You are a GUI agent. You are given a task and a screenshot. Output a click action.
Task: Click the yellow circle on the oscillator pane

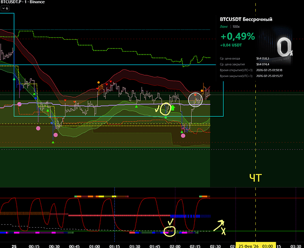click(170, 231)
